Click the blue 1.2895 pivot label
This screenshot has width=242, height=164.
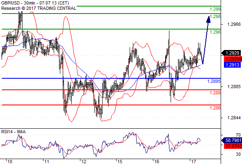[214, 81]
